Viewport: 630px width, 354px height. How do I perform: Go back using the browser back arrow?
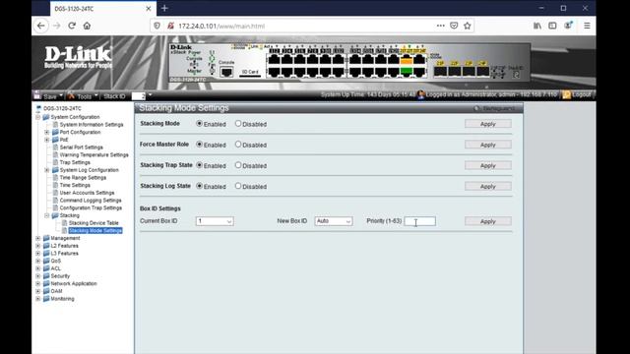point(41,26)
